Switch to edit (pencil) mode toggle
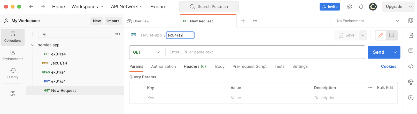This screenshot has width=417, height=114. click(x=381, y=35)
